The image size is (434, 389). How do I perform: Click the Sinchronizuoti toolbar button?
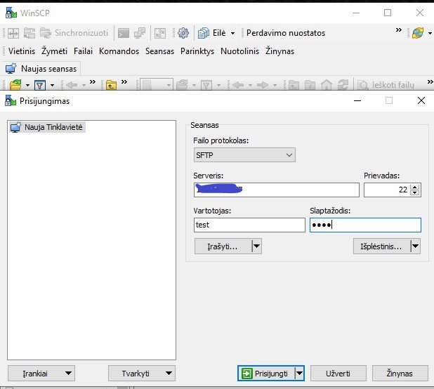(74, 33)
